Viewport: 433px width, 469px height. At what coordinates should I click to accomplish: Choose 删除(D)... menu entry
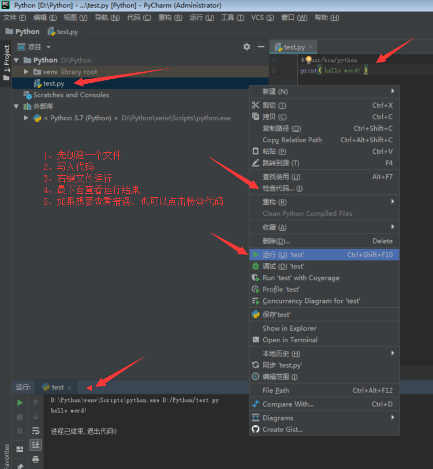[324, 241]
